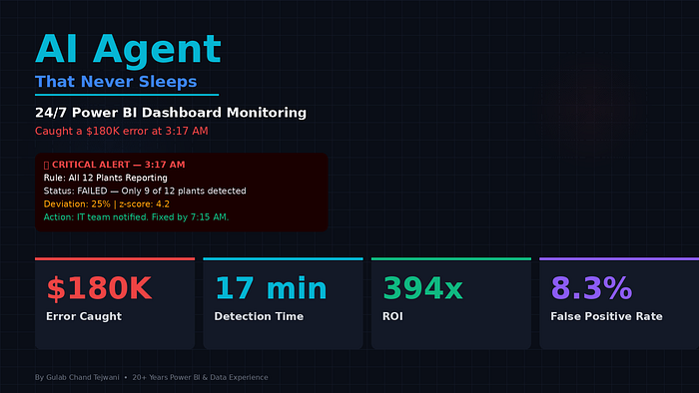The width and height of the screenshot is (699, 393).
Task: Select '24/7 Power BI Dashboard Monitoring' text
Action: tap(171, 113)
